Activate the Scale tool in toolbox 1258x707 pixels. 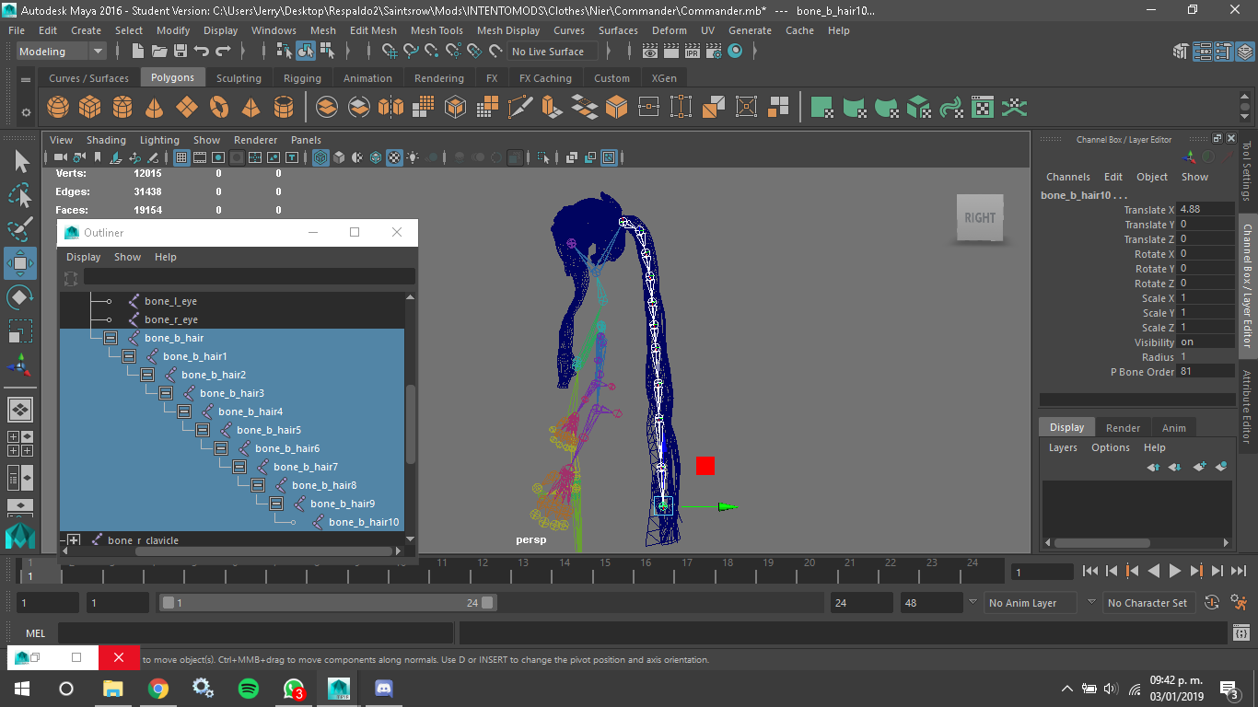click(x=20, y=330)
